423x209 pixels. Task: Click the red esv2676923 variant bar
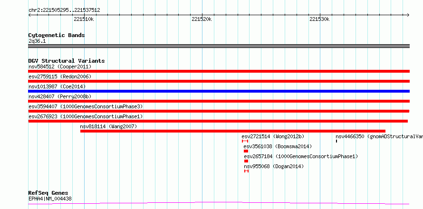[x=218, y=121]
